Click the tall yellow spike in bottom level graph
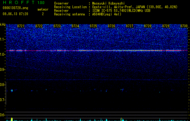This screenshot has width=190, height=121. click(12, 119)
